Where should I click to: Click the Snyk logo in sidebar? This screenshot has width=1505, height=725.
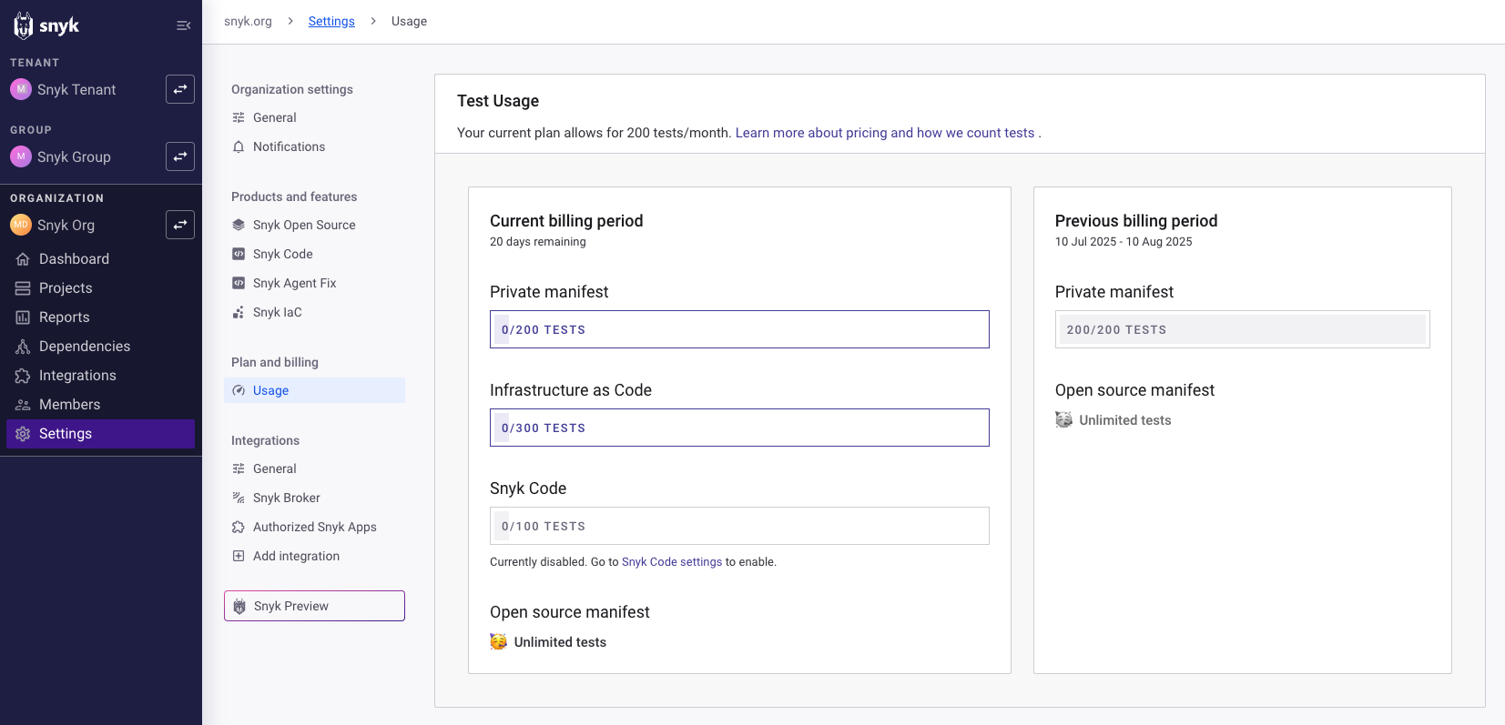click(46, 25)
